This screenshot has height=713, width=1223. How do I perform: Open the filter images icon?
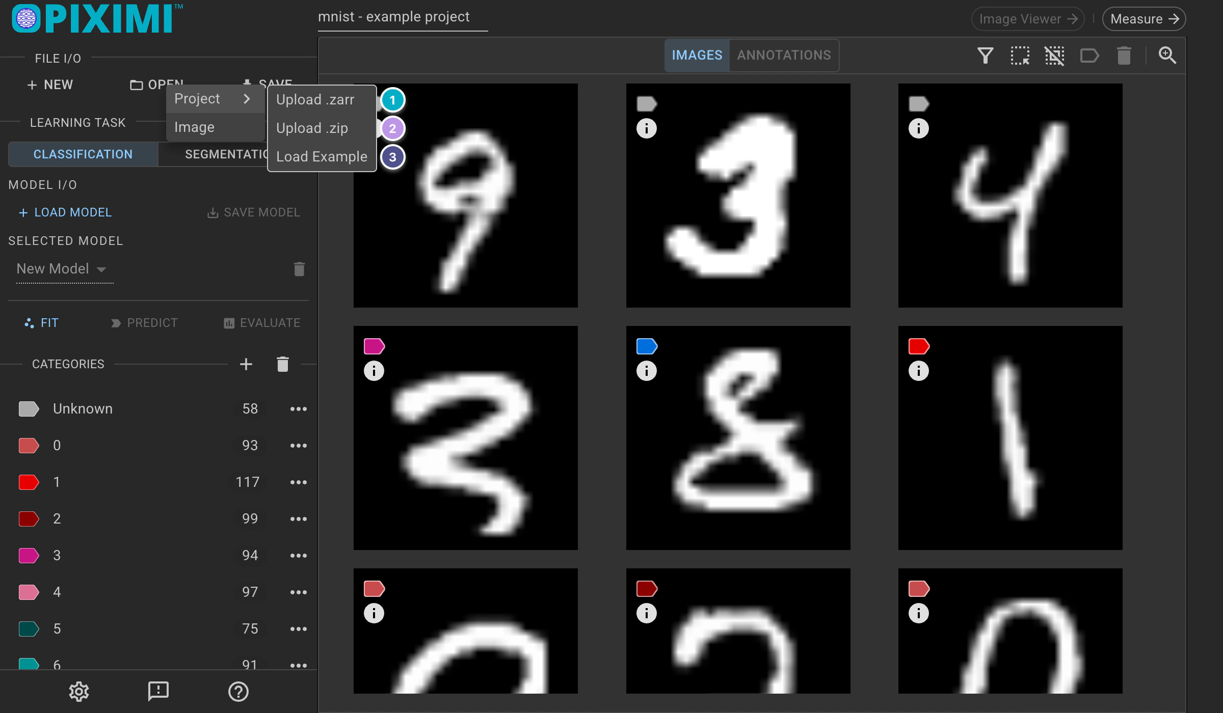point(985,56)
